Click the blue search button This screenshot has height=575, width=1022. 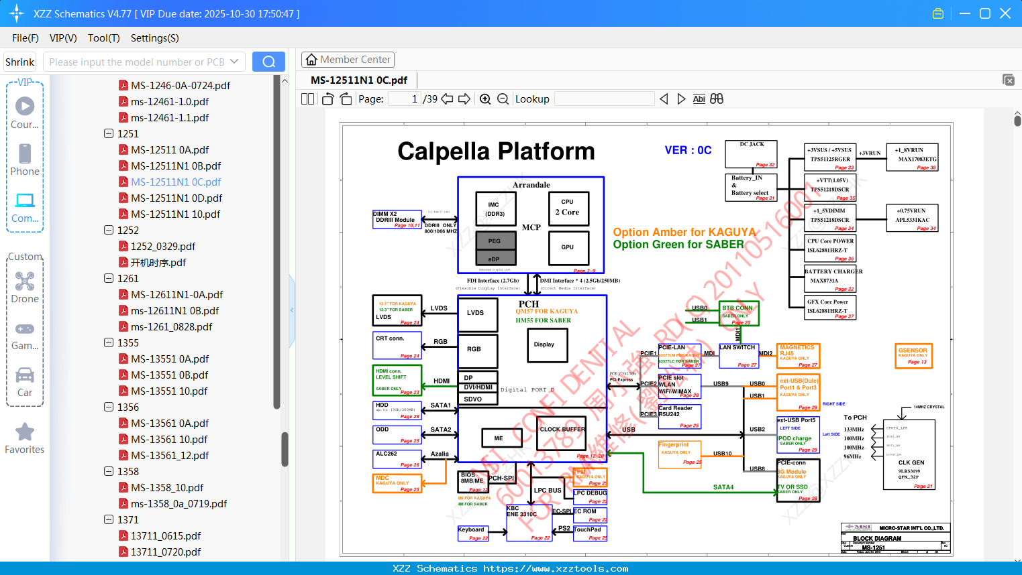click(x=268, y=62)
